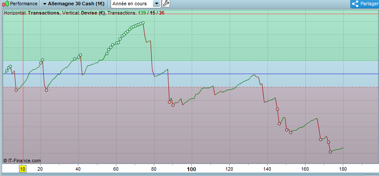Click the Performance candlestick chart icon
This screenshot has height=176, width=379.
click(5, 4)
